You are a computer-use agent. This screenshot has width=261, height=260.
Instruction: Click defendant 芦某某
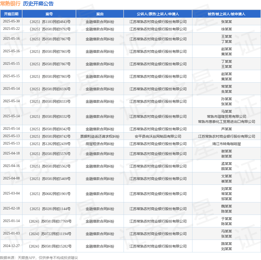pyautogui.click(x=226, y=129)
